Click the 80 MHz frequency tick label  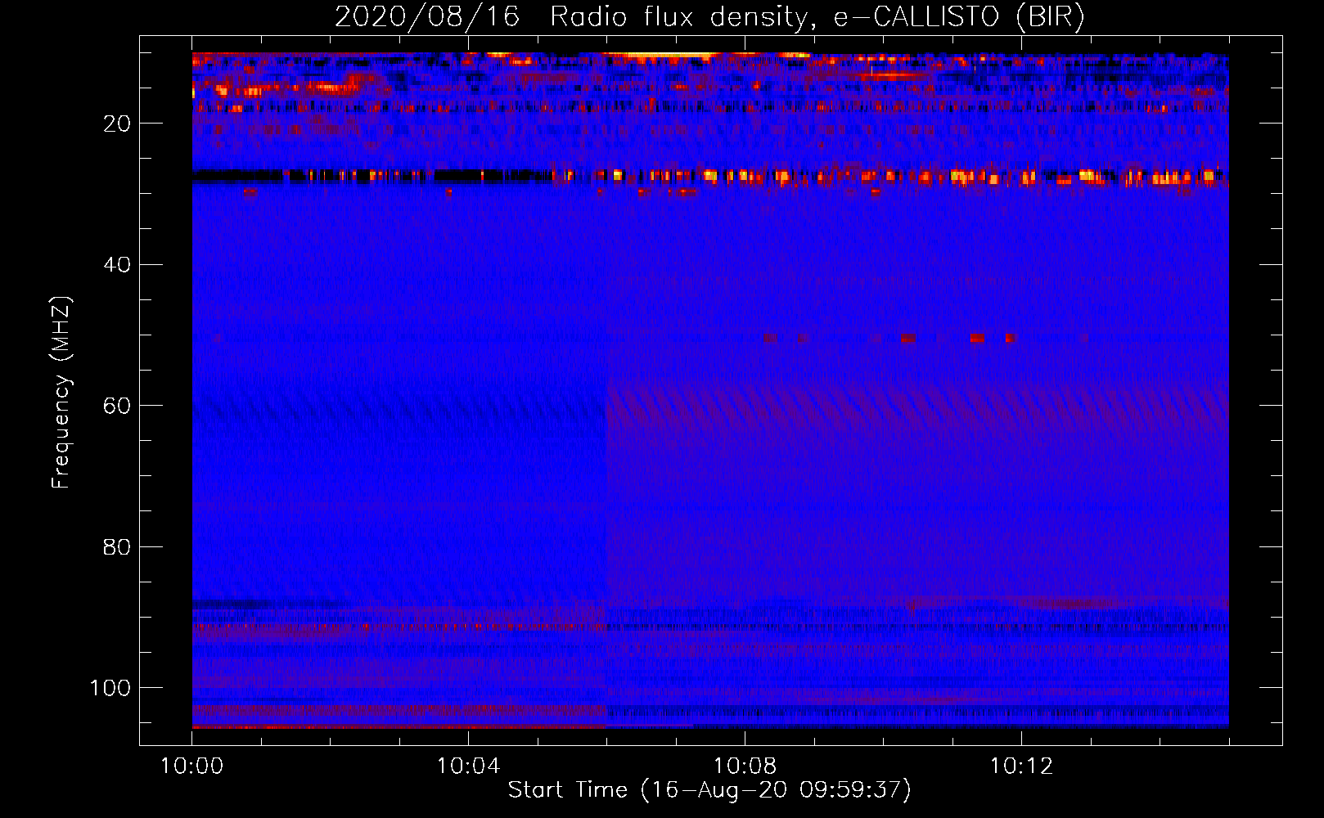click(x=117, y=547)
